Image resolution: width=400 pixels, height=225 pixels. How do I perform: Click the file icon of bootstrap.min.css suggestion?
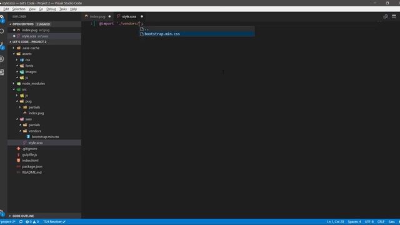[142, 34]
